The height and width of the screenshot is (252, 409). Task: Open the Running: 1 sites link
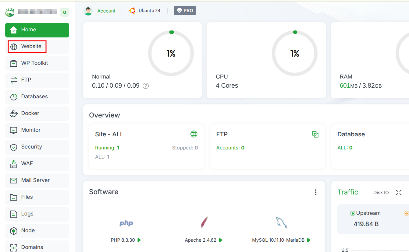pos(107,148)
